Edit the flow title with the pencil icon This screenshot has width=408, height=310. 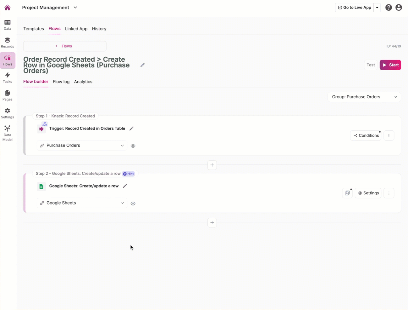click(142, 65)
